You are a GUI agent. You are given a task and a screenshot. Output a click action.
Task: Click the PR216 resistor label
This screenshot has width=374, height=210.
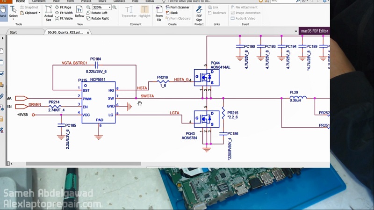(162, 77)
